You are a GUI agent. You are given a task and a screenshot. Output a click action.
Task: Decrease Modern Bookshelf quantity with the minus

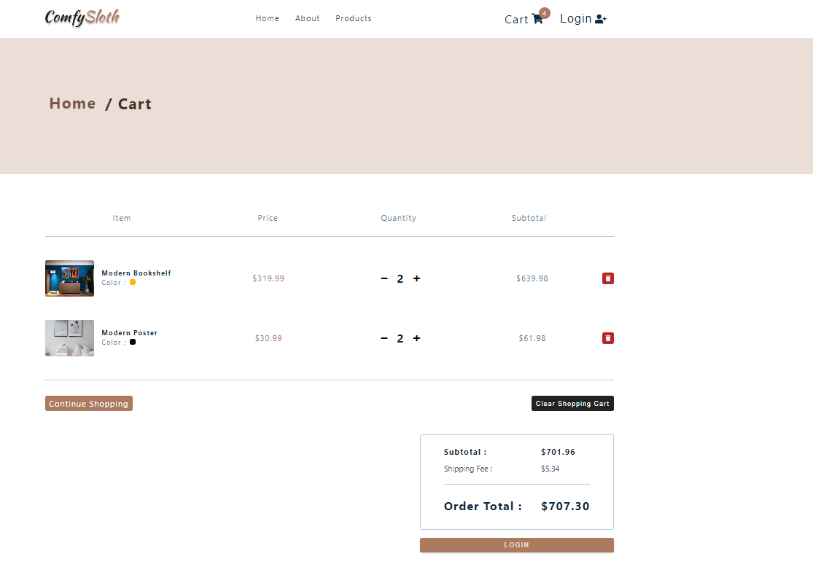(x=384, y=278)
